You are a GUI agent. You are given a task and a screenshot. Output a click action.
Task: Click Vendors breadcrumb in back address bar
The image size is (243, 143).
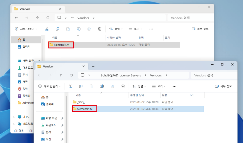(83, 18)
